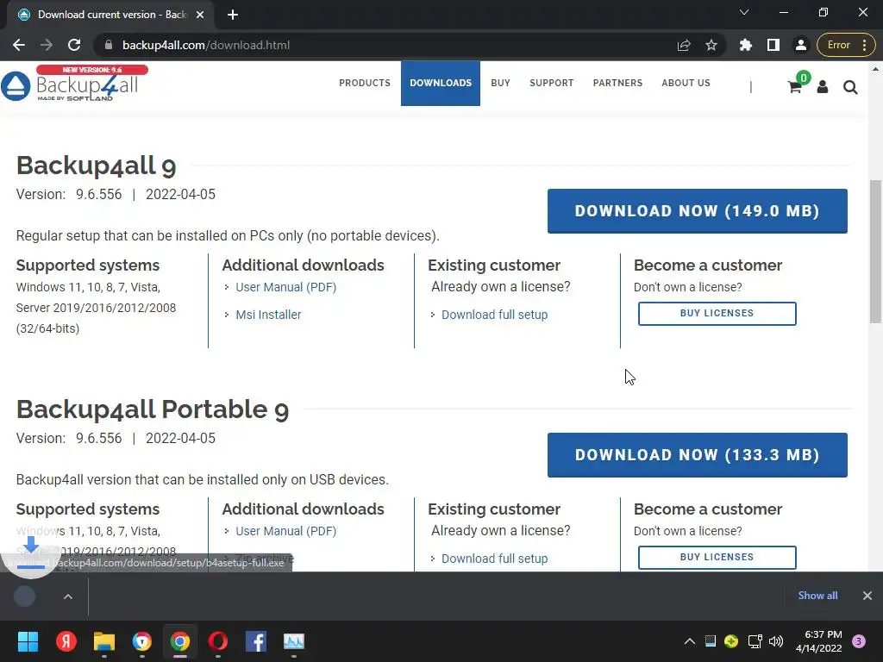This screenshot has width=883, height=662.
Task: Show hidden system tray icons
Action: 689,641
